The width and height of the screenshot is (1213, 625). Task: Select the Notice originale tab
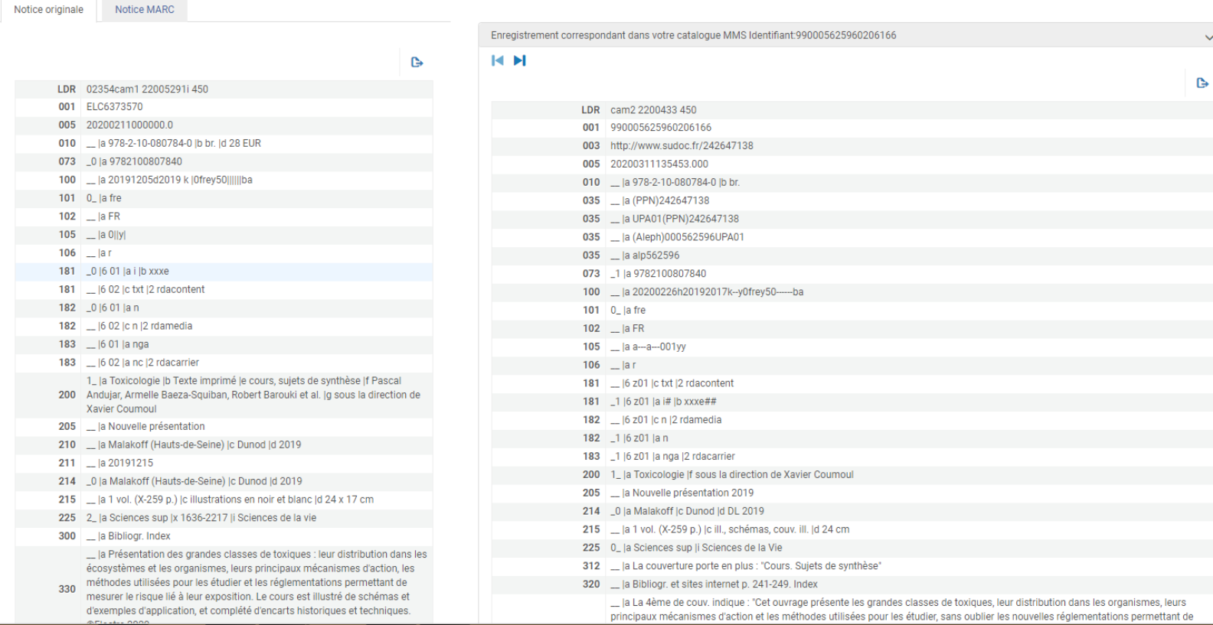[x=48, y=10]
